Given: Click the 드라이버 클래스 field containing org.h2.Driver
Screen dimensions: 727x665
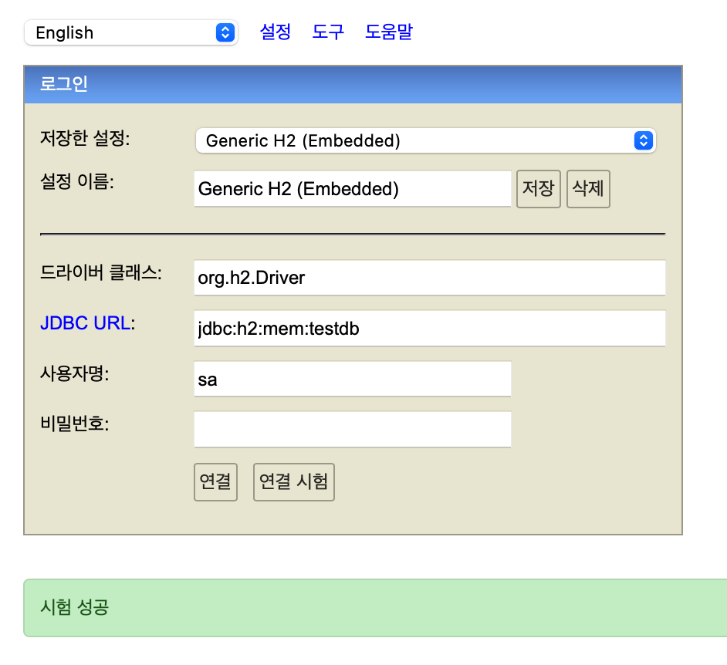Looking at the screenshot, I should pos(429,278).
